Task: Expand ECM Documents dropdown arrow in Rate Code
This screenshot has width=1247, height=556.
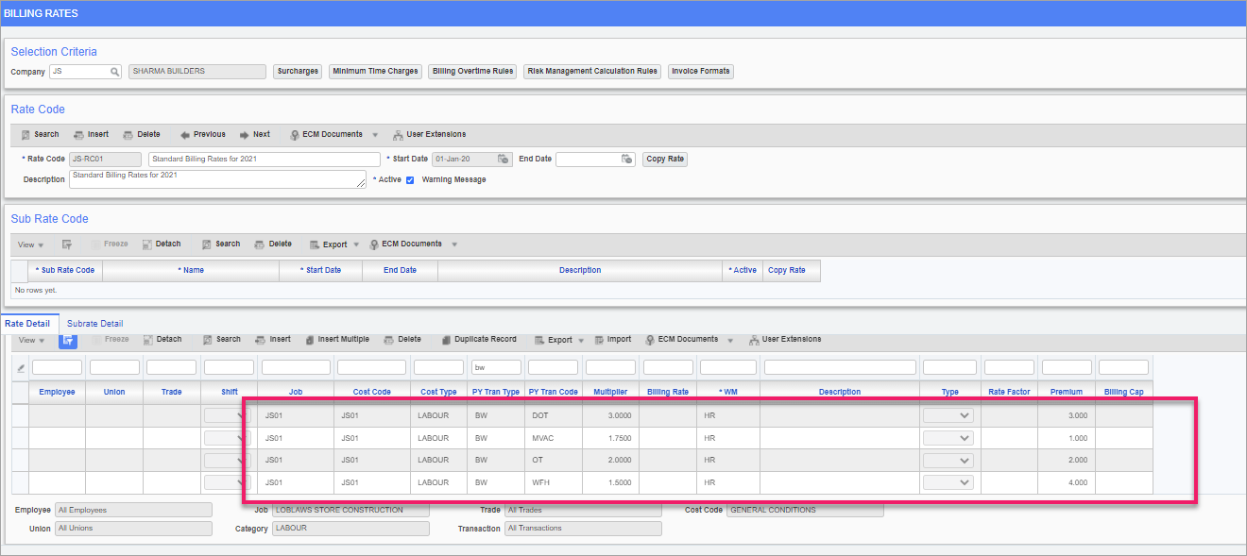Action: tap(375, 135)
